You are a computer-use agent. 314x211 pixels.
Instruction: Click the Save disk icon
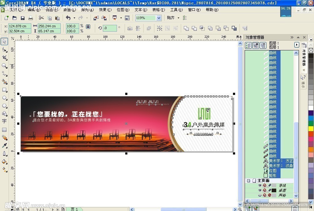tap(23, 18)
